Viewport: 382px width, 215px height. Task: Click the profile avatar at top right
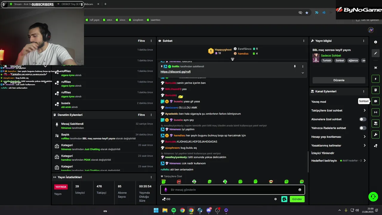point(371,30)
